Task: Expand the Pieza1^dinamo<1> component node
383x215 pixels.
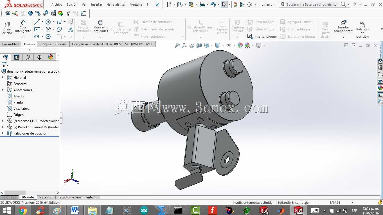Action: [x=3, y=127]
